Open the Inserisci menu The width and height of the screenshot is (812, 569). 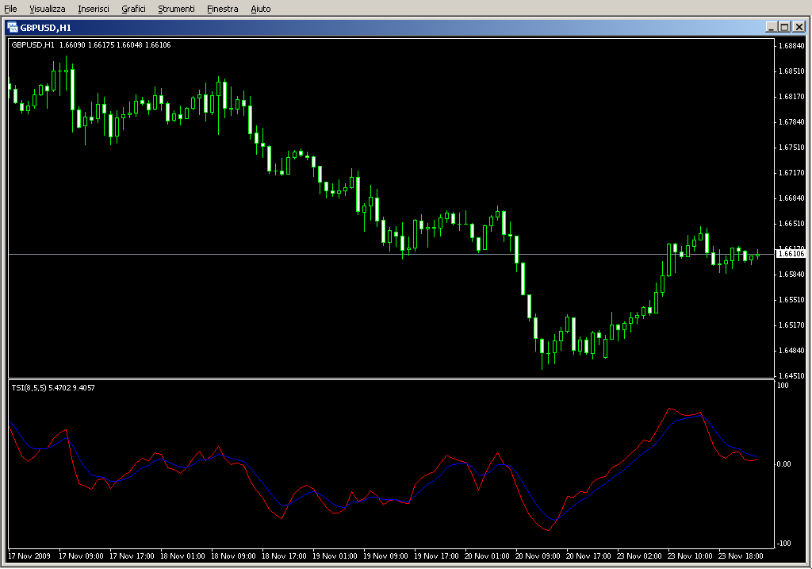(x=94, y=9)
